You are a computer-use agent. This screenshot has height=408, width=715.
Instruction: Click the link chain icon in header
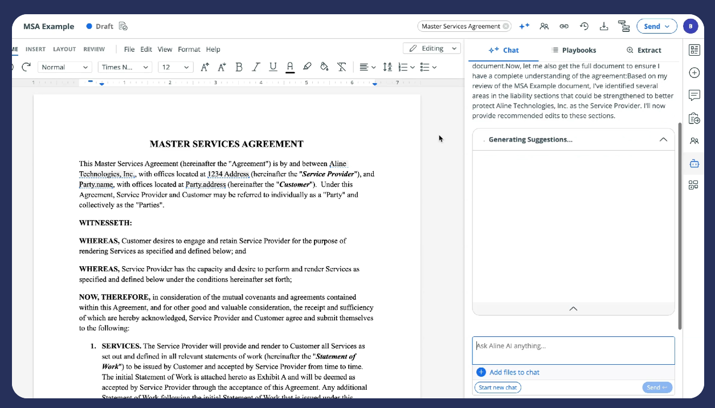[564, 26]
